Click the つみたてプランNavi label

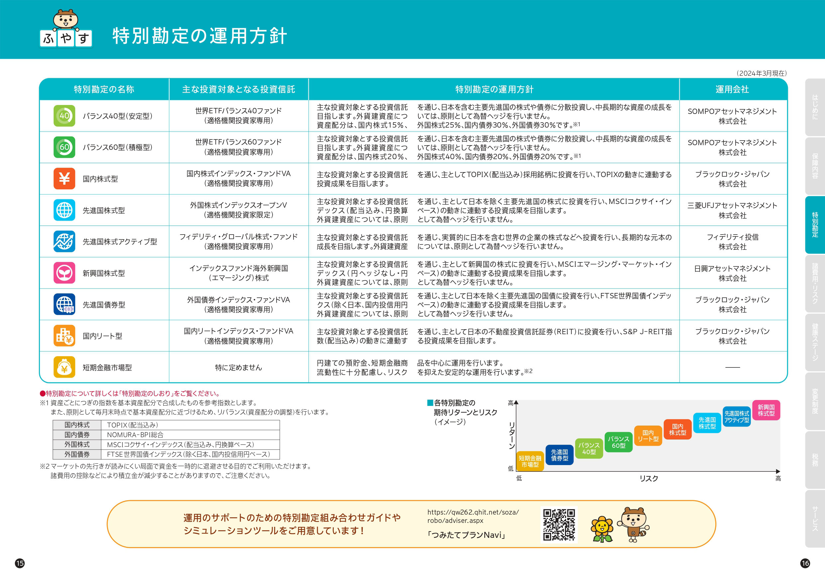click(466, 535)
